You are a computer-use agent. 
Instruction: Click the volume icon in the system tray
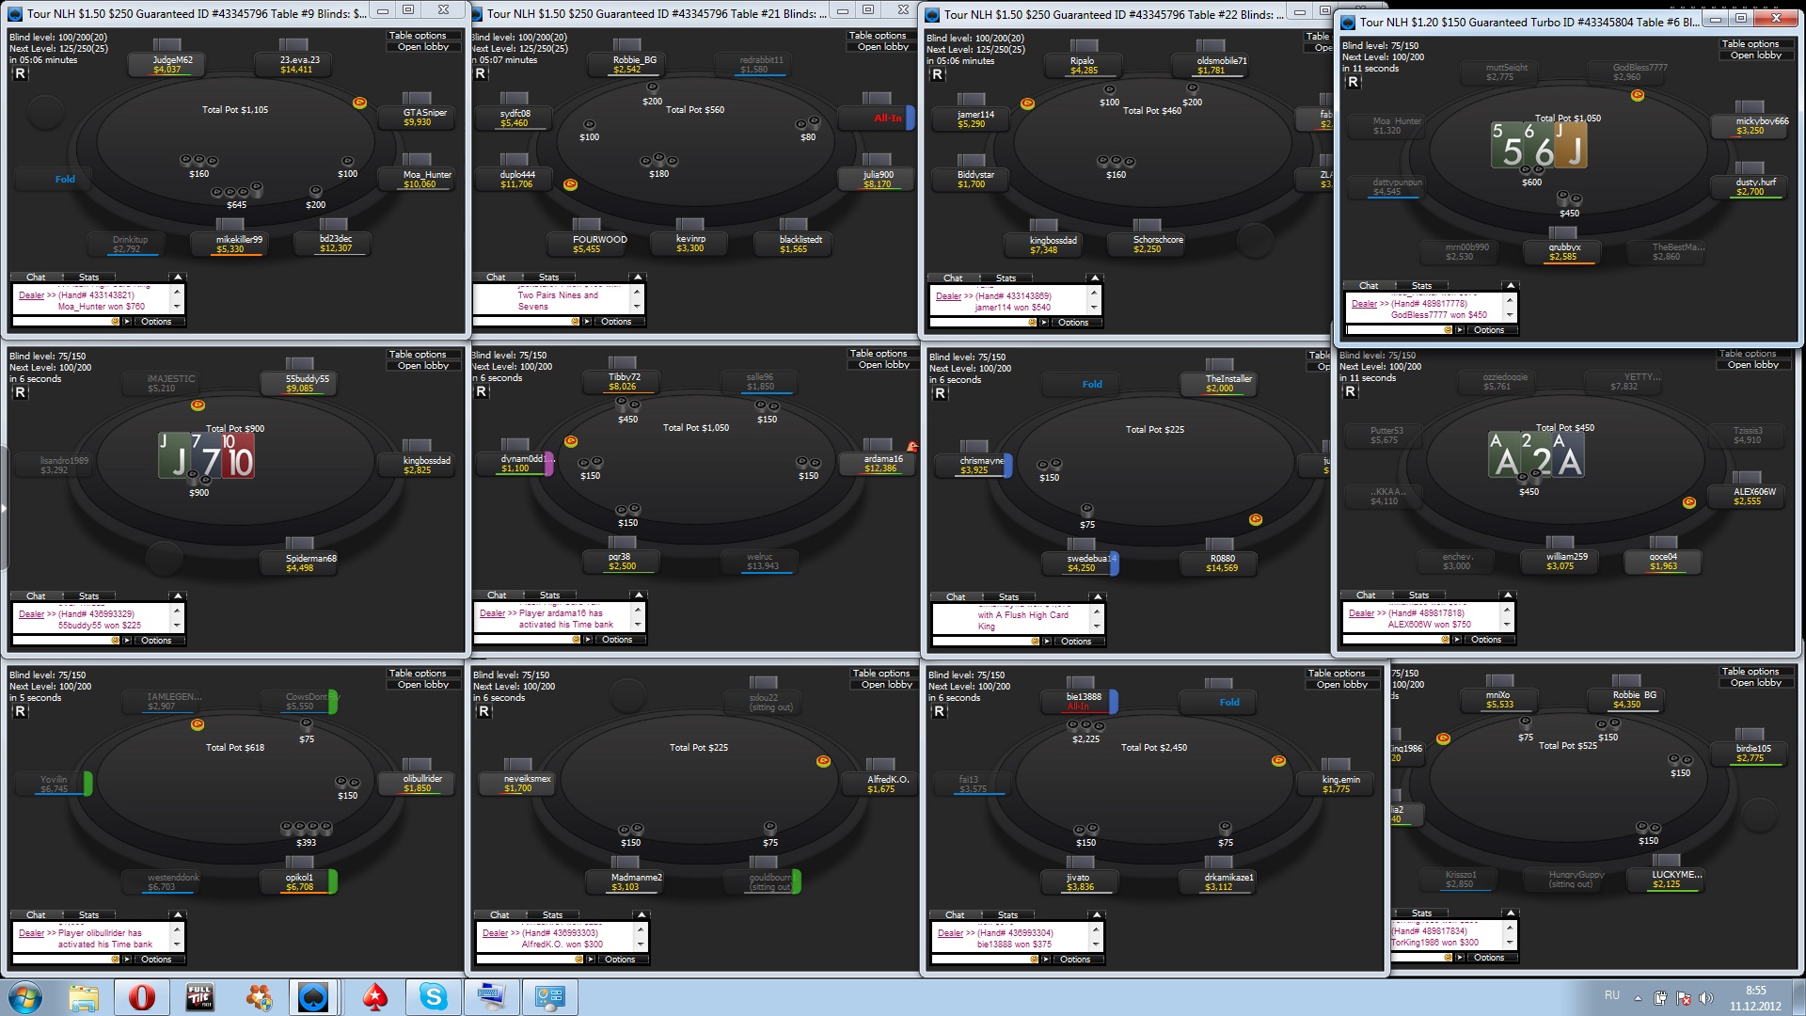[1706, 998]
